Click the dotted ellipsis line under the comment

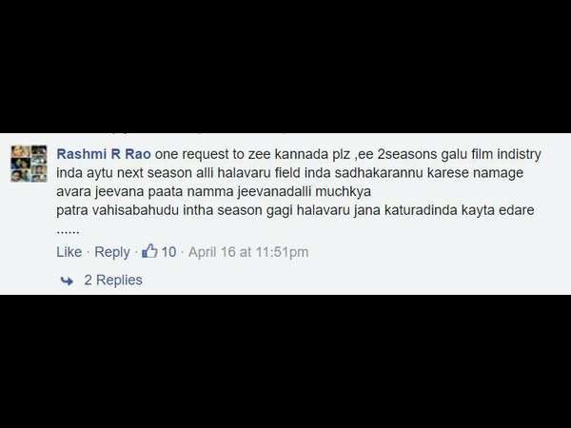[x=69, y=232]
